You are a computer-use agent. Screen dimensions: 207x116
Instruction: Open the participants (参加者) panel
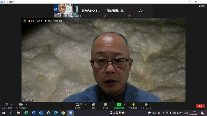click(78, 106)
